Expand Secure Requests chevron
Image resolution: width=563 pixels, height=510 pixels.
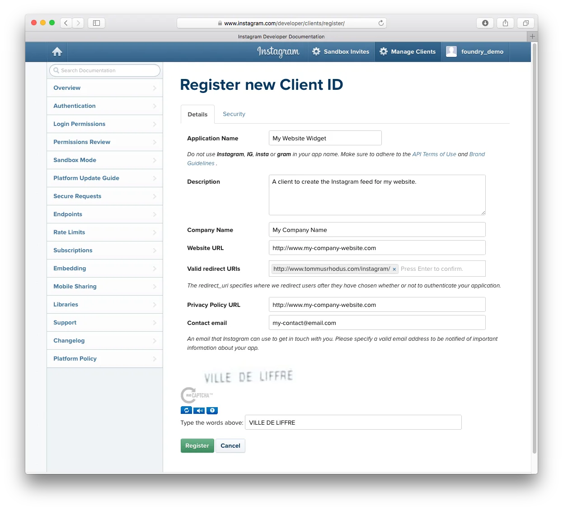click(155, 196)
